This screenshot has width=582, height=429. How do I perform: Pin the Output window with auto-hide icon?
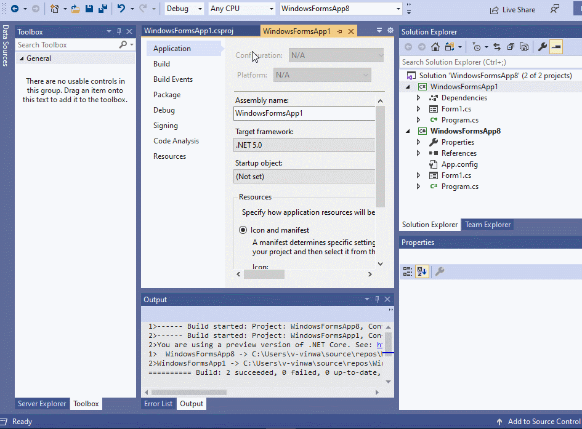(377, 299)
